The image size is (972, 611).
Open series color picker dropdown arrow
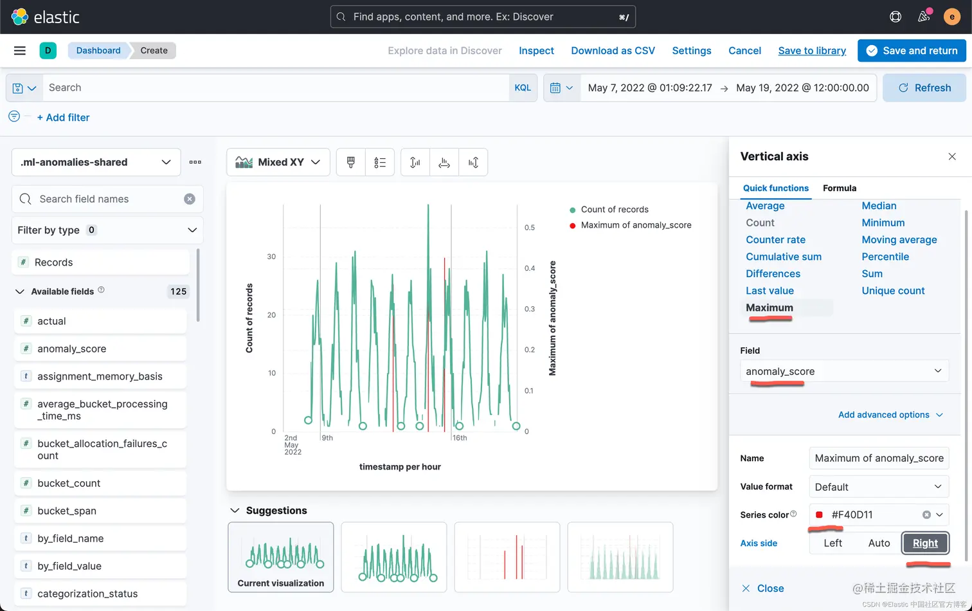tap(940, 515)
